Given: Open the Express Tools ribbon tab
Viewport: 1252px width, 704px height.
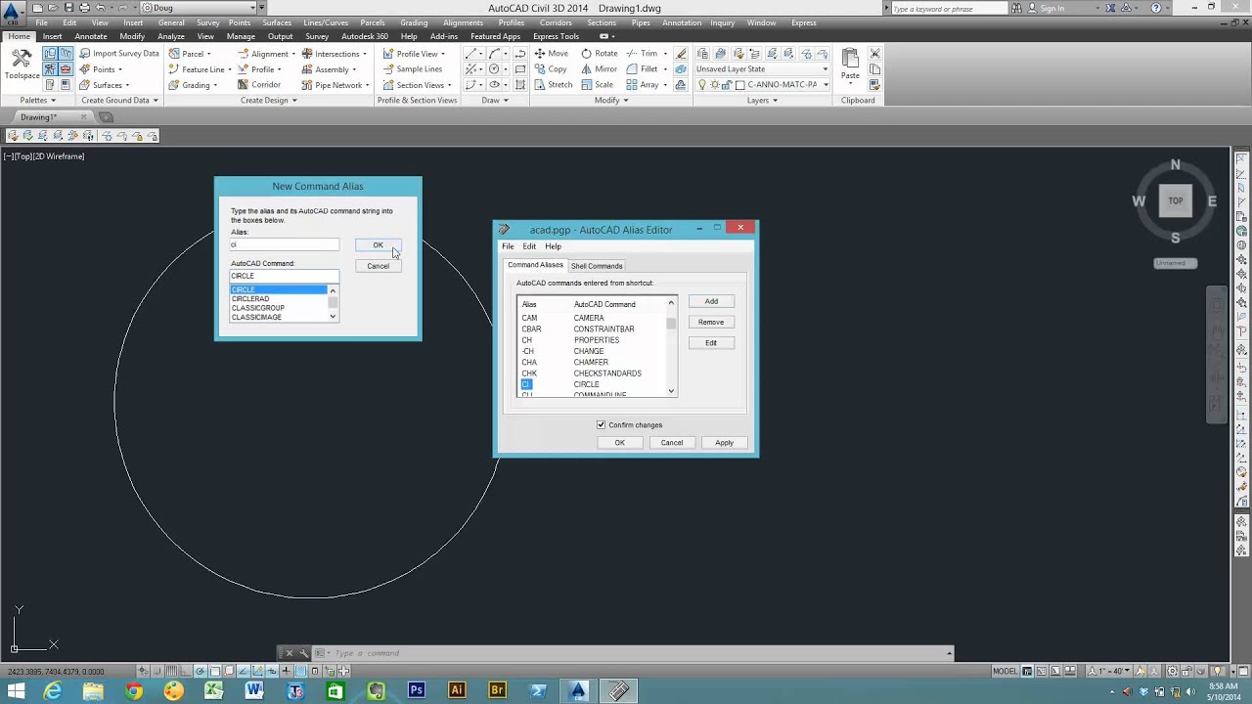Looking at the screenshot, I should (556, 36).
